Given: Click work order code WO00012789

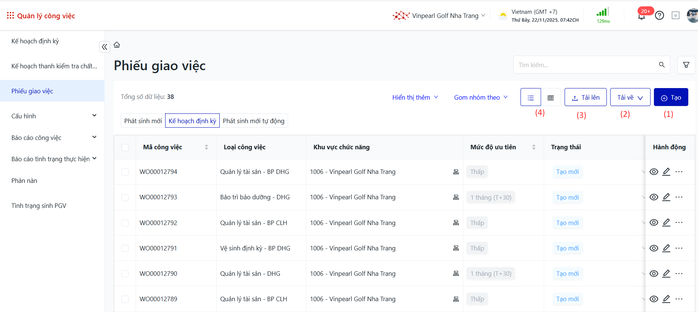Looking at the screenshot, I should click(158, 299).
